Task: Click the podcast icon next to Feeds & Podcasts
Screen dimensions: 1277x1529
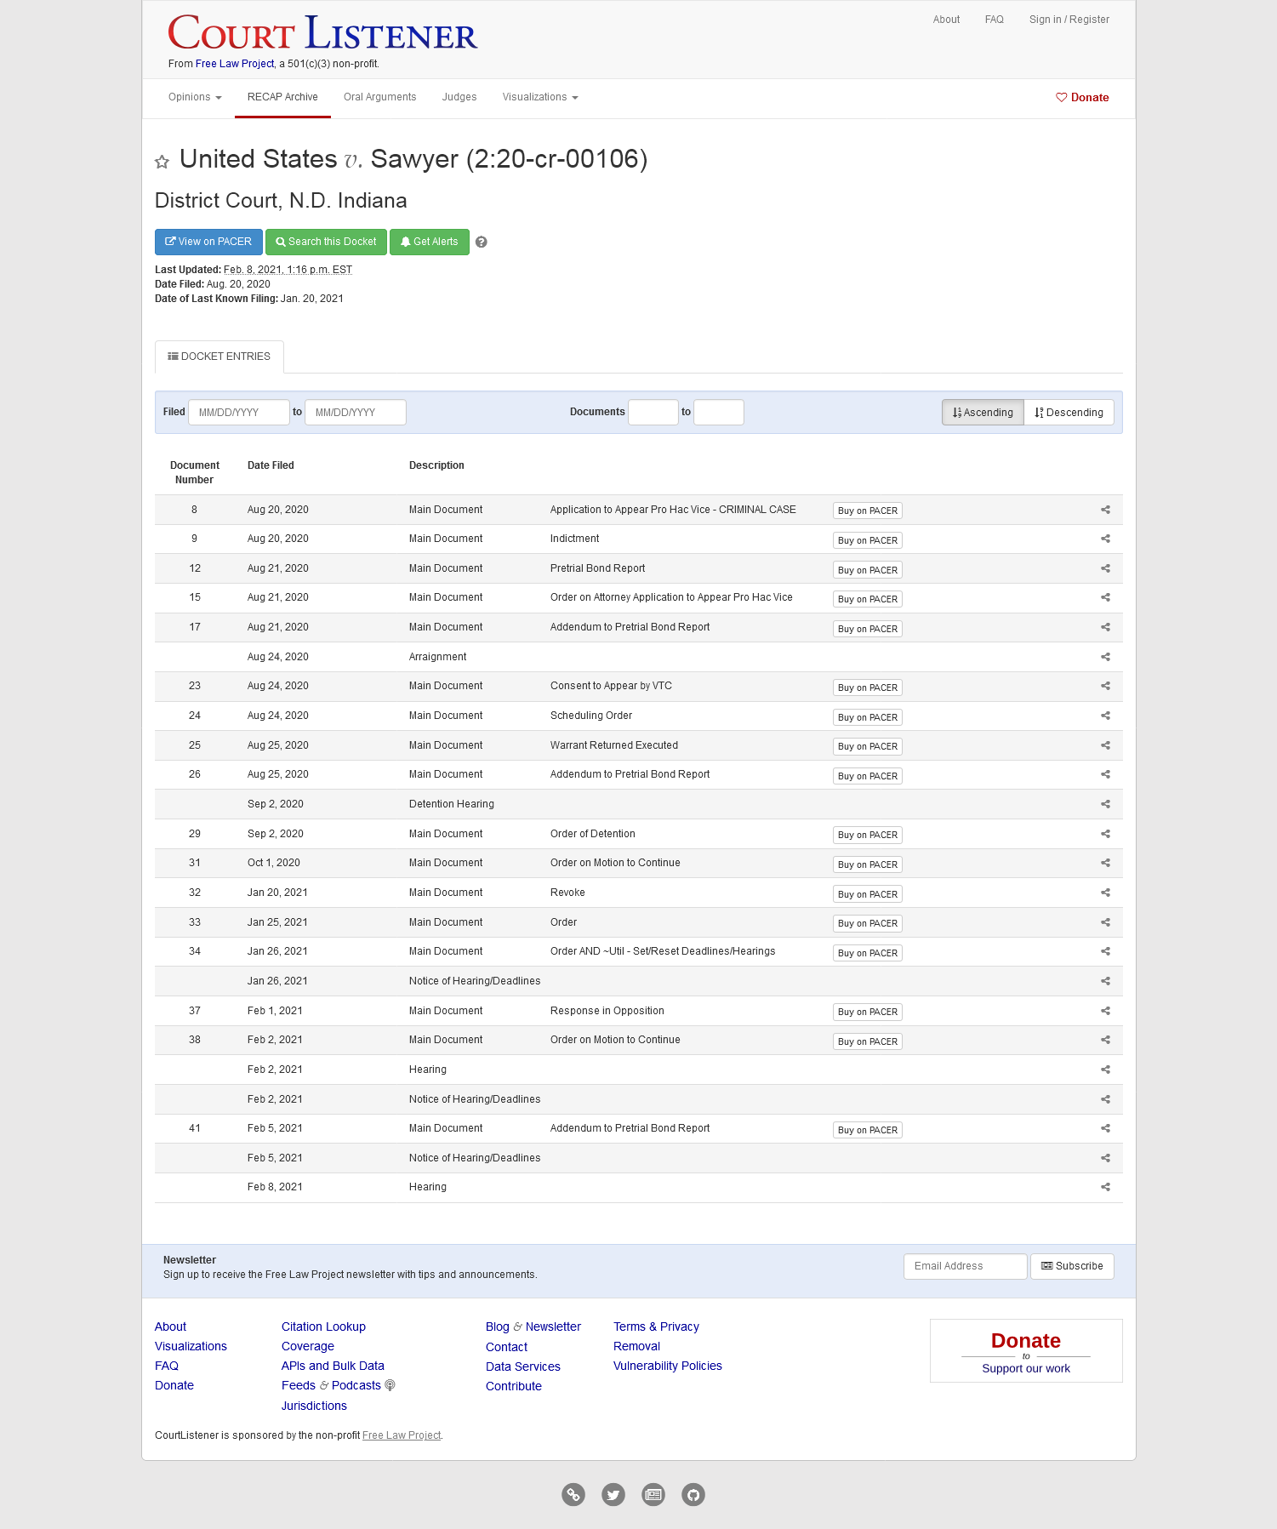Action: tap(391, 1385)
